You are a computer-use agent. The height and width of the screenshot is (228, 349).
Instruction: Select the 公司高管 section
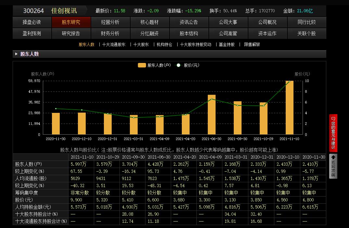(x=228, y=33)
